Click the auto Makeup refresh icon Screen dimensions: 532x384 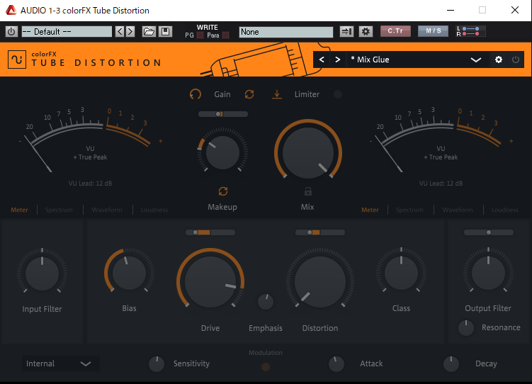(x=222, y=191)
